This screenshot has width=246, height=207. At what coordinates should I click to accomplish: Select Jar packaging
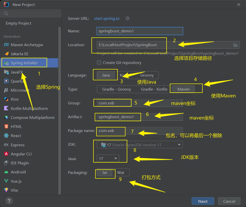point(105,173)
